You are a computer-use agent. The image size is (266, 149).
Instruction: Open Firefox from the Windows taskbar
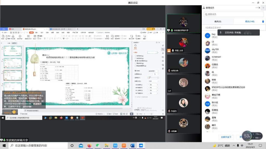click(89, 146)
